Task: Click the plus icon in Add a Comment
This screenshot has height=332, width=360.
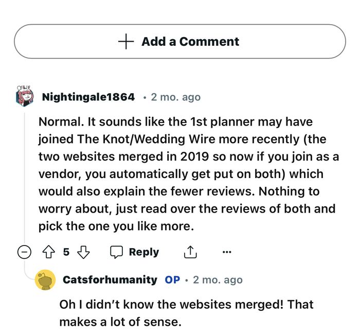Action: [127, 42]
